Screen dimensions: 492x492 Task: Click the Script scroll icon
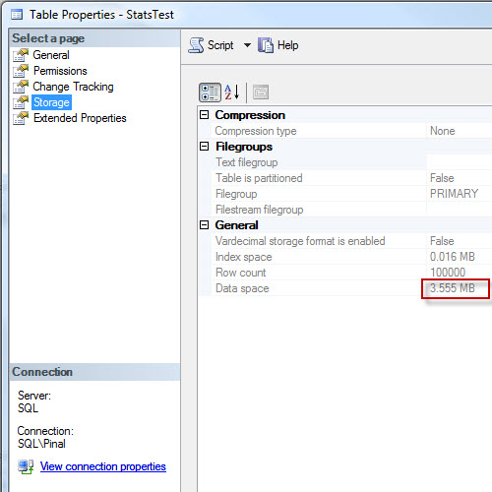196,45
